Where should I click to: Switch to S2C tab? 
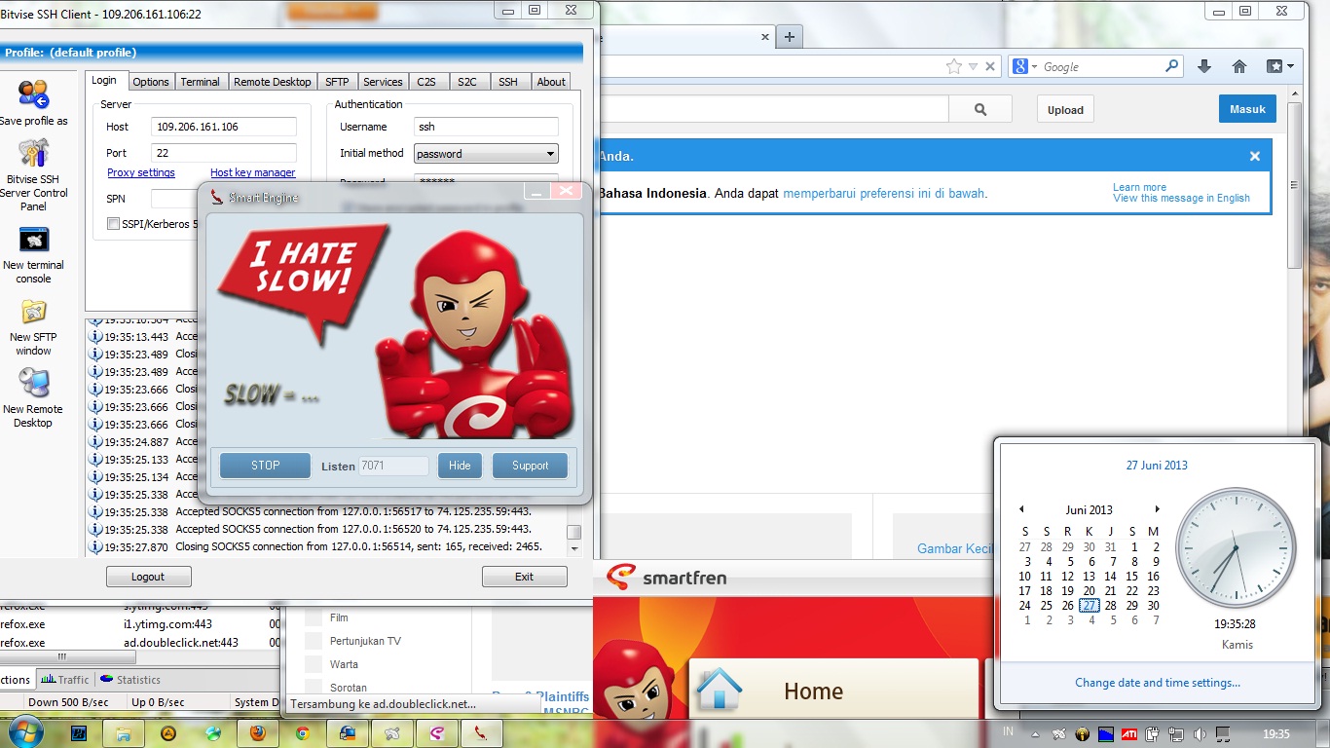point(467,82)
